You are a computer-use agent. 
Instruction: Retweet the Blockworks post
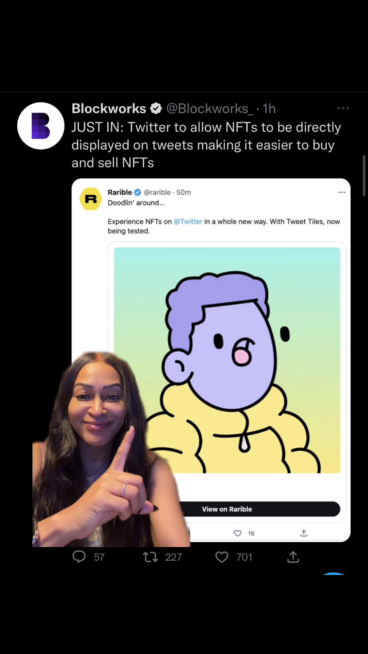pyautogui.click(x=162, y=557)
